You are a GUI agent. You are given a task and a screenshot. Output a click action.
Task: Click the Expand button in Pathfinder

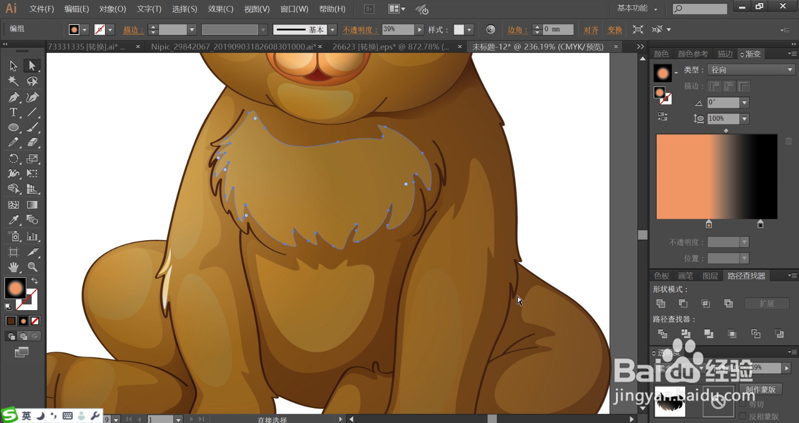click(767, 303)
